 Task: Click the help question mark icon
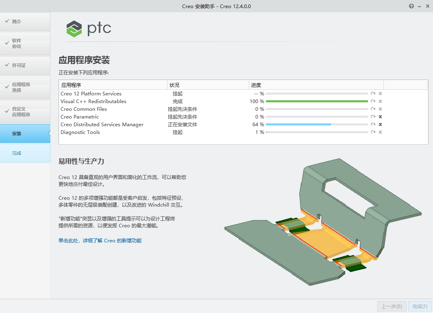pos(411,6)
